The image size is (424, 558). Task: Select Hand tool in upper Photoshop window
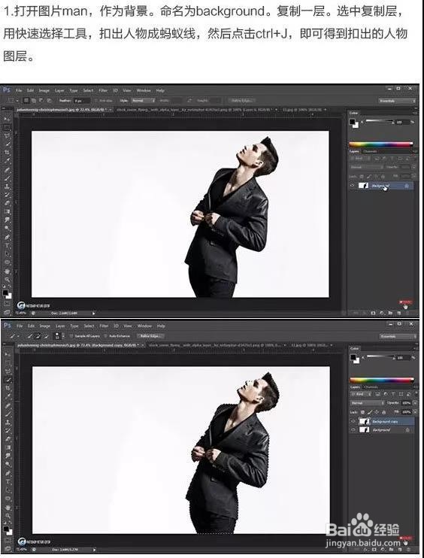tap(7, 271)
